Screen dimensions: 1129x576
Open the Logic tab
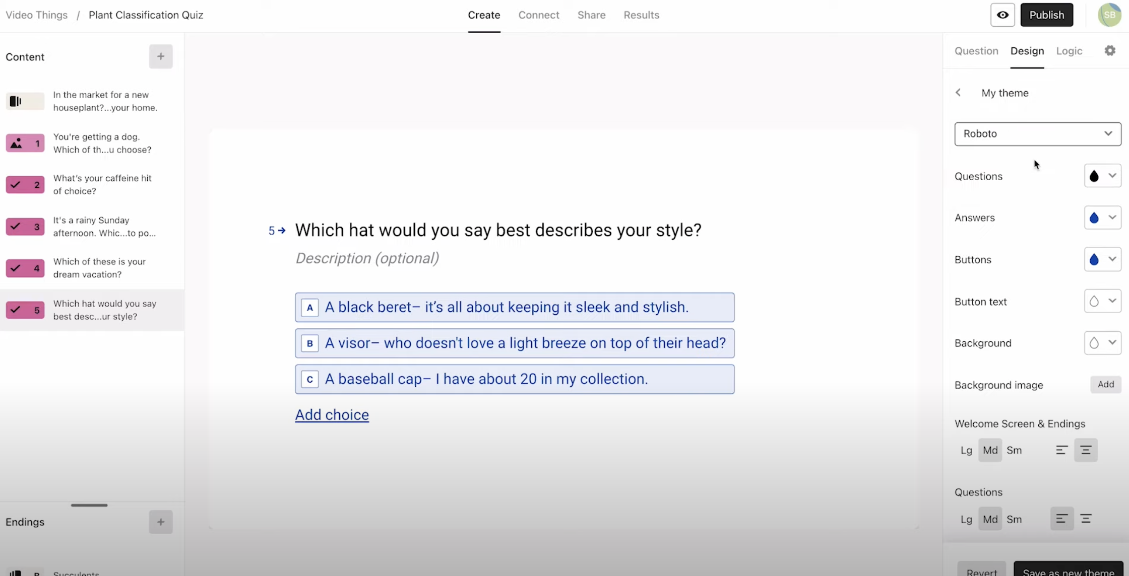click(1069, 50)
